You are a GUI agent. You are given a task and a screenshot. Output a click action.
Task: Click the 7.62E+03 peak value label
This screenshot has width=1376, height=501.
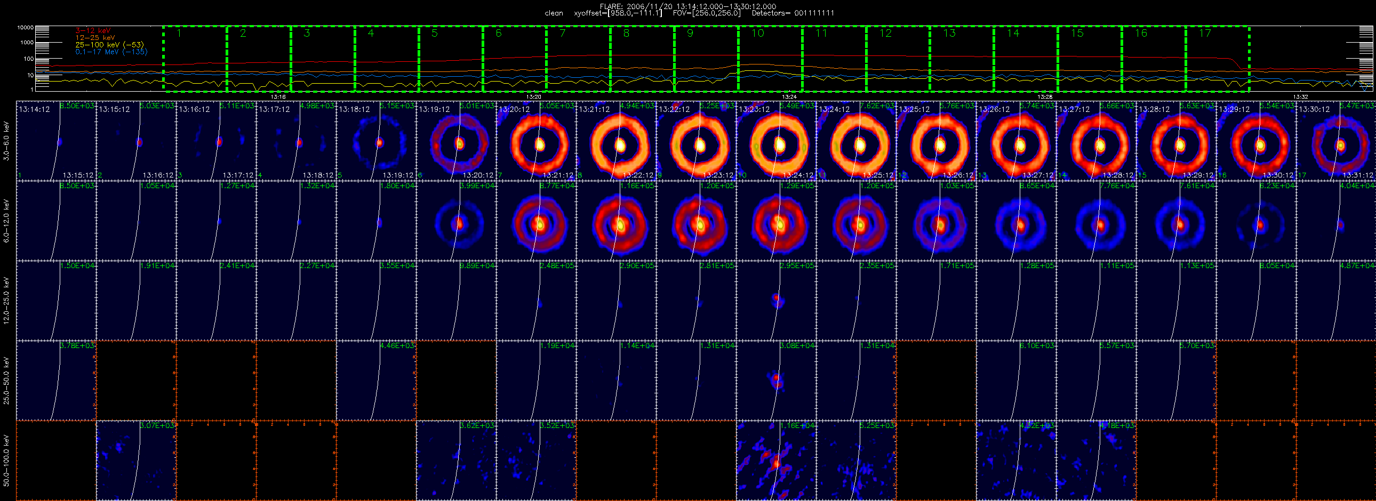[878, 106]
